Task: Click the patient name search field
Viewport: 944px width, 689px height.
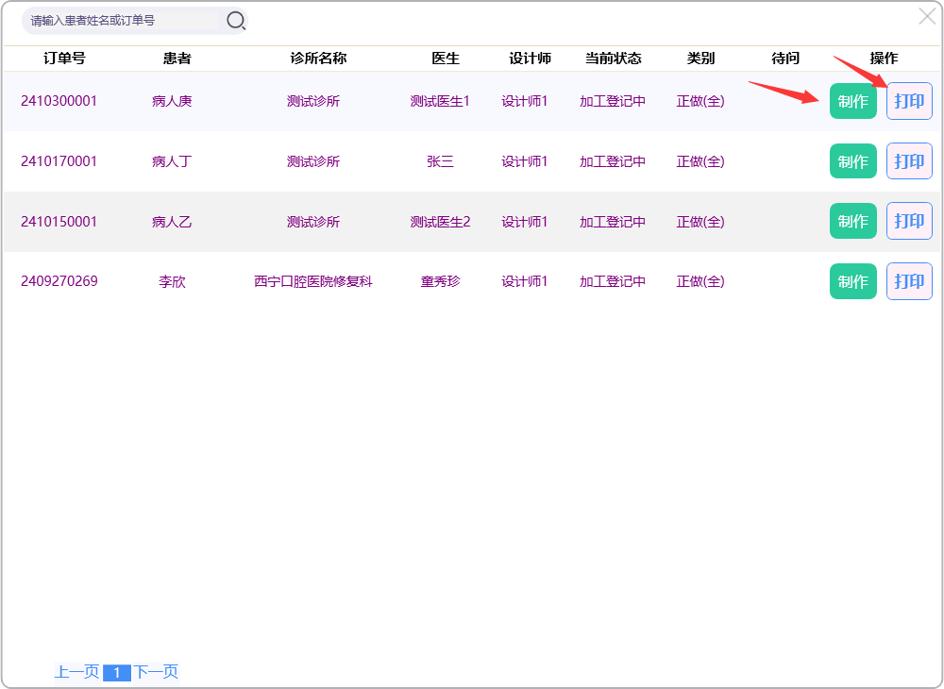Action: 123,20
